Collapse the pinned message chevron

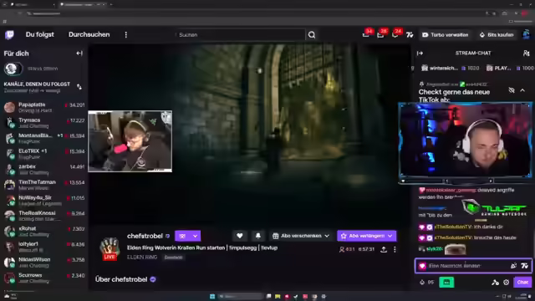522,90
